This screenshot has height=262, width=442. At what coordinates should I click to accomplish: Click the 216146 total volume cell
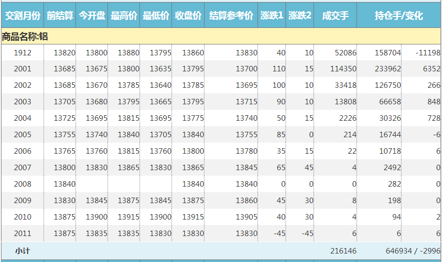[343, 251]
